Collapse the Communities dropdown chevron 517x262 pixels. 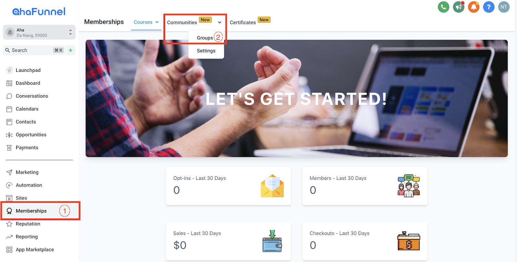tap(220, 23)
